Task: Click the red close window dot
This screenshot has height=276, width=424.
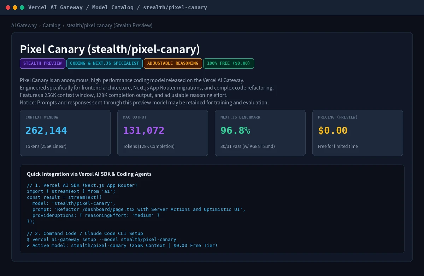Action: 8,7
